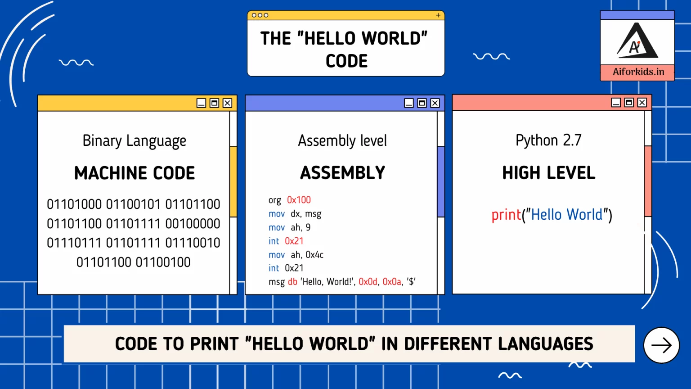Screen dimensions: 691x389
Task: Click the Aiforkids triangle logo
Action: [637, 41]
